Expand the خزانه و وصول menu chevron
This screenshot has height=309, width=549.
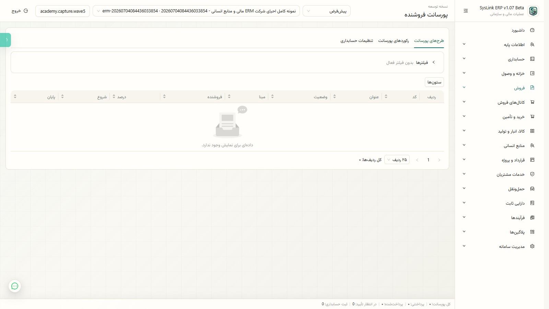pos(464,73)
